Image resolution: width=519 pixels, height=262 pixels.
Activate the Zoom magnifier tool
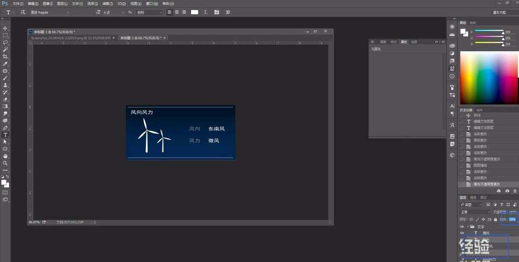coord(6,163)
